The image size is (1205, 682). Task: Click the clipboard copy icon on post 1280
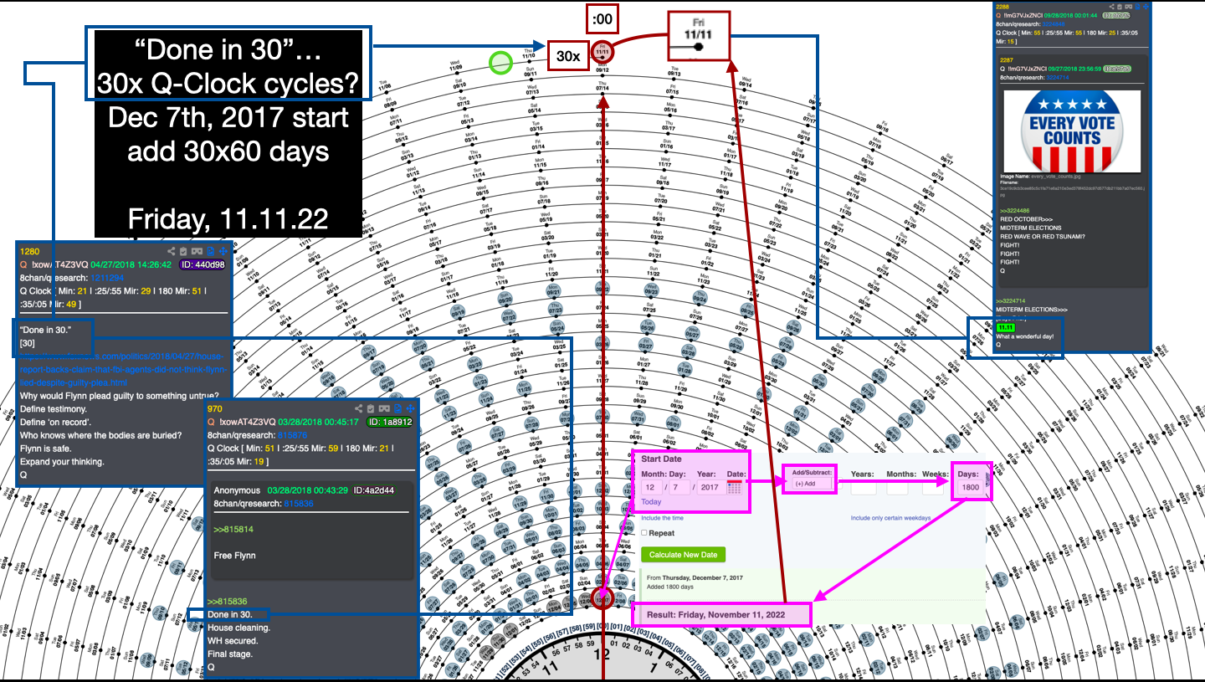coord(184,251)
